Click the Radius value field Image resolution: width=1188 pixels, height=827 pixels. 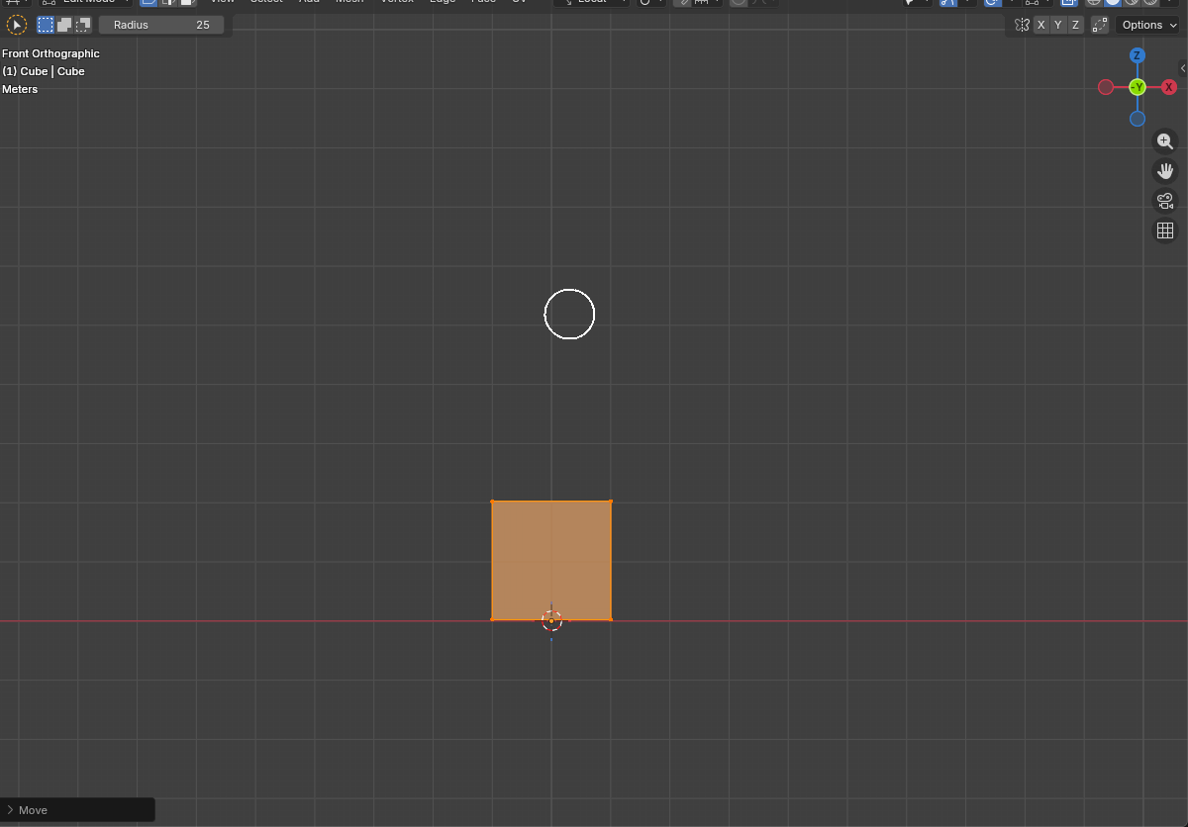point(161,25)
